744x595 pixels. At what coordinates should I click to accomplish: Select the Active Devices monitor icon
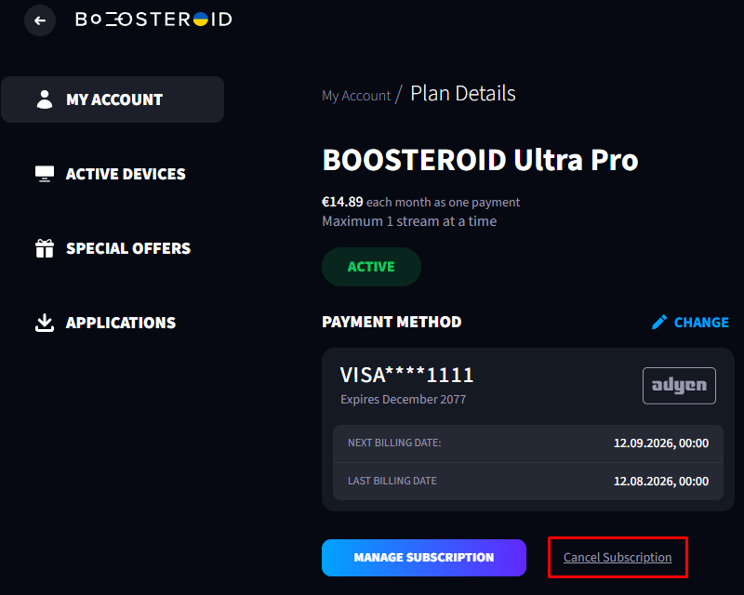(x=45, y=174)
